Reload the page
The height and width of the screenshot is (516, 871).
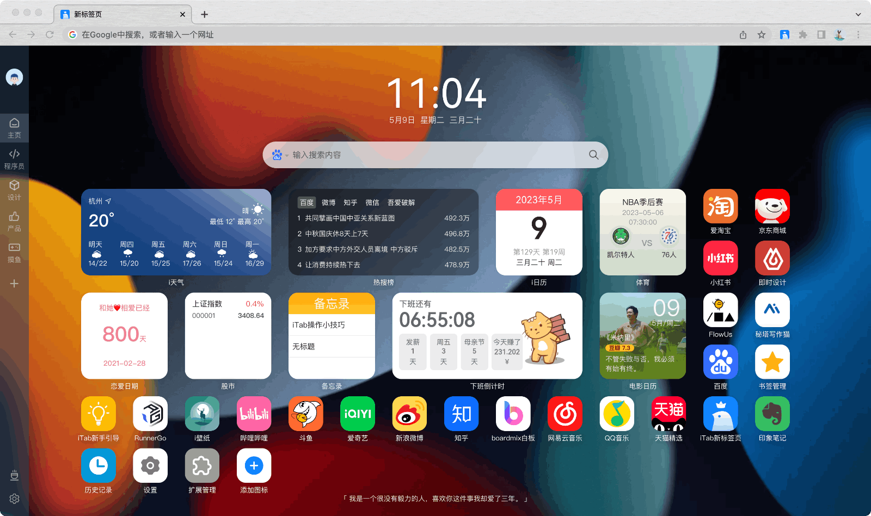(x=50, y=35)
